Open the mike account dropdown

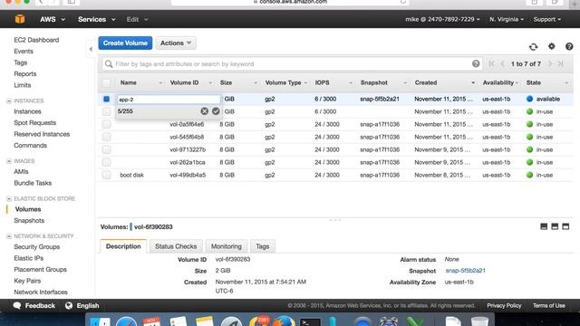point(442,19)
